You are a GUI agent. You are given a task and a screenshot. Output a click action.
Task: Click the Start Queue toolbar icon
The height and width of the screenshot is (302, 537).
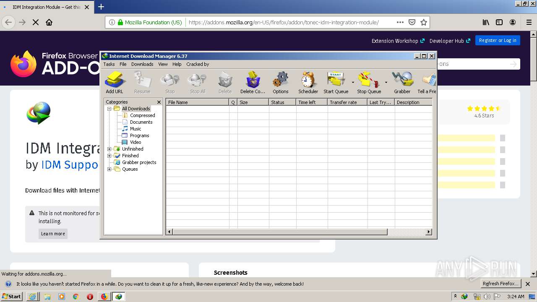click(336, 82)
